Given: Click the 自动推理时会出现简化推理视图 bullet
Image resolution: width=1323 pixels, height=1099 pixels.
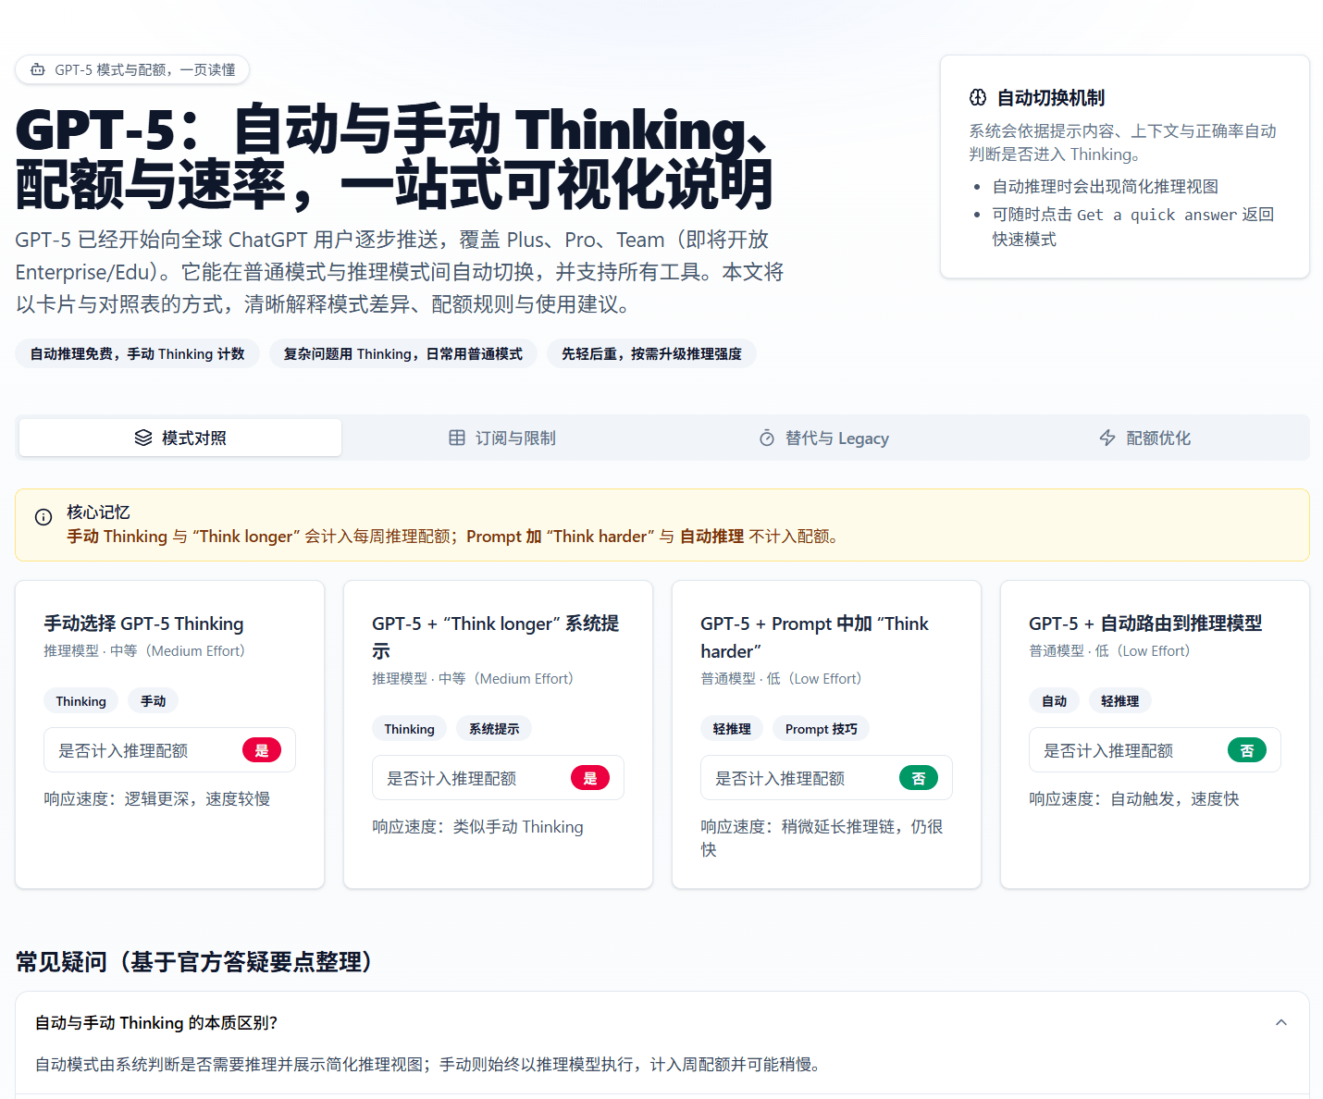Looking at the screenshot, I should (1106, 186).
